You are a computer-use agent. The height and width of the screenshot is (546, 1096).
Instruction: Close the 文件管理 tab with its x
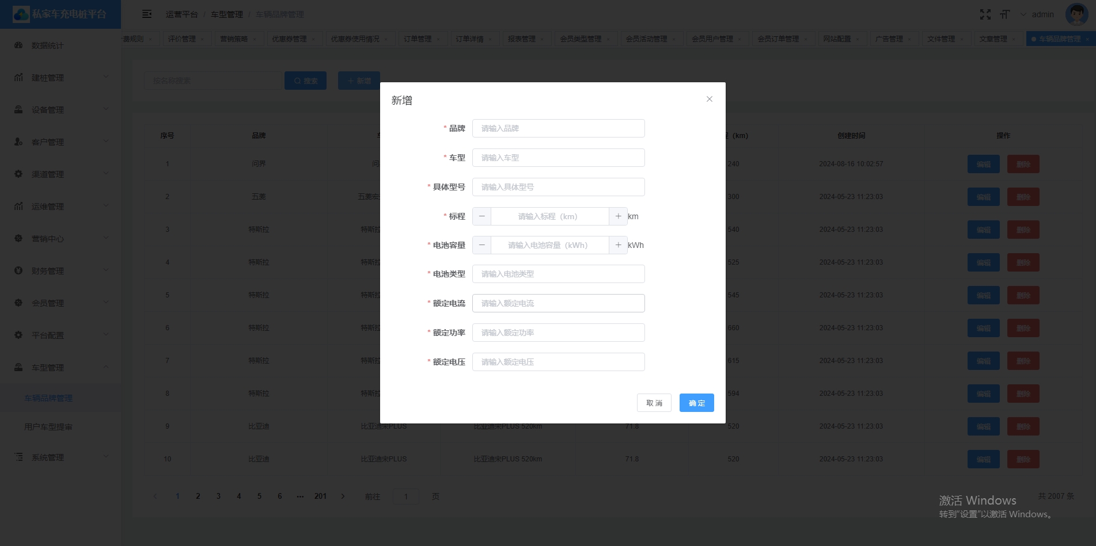point(961,39)
